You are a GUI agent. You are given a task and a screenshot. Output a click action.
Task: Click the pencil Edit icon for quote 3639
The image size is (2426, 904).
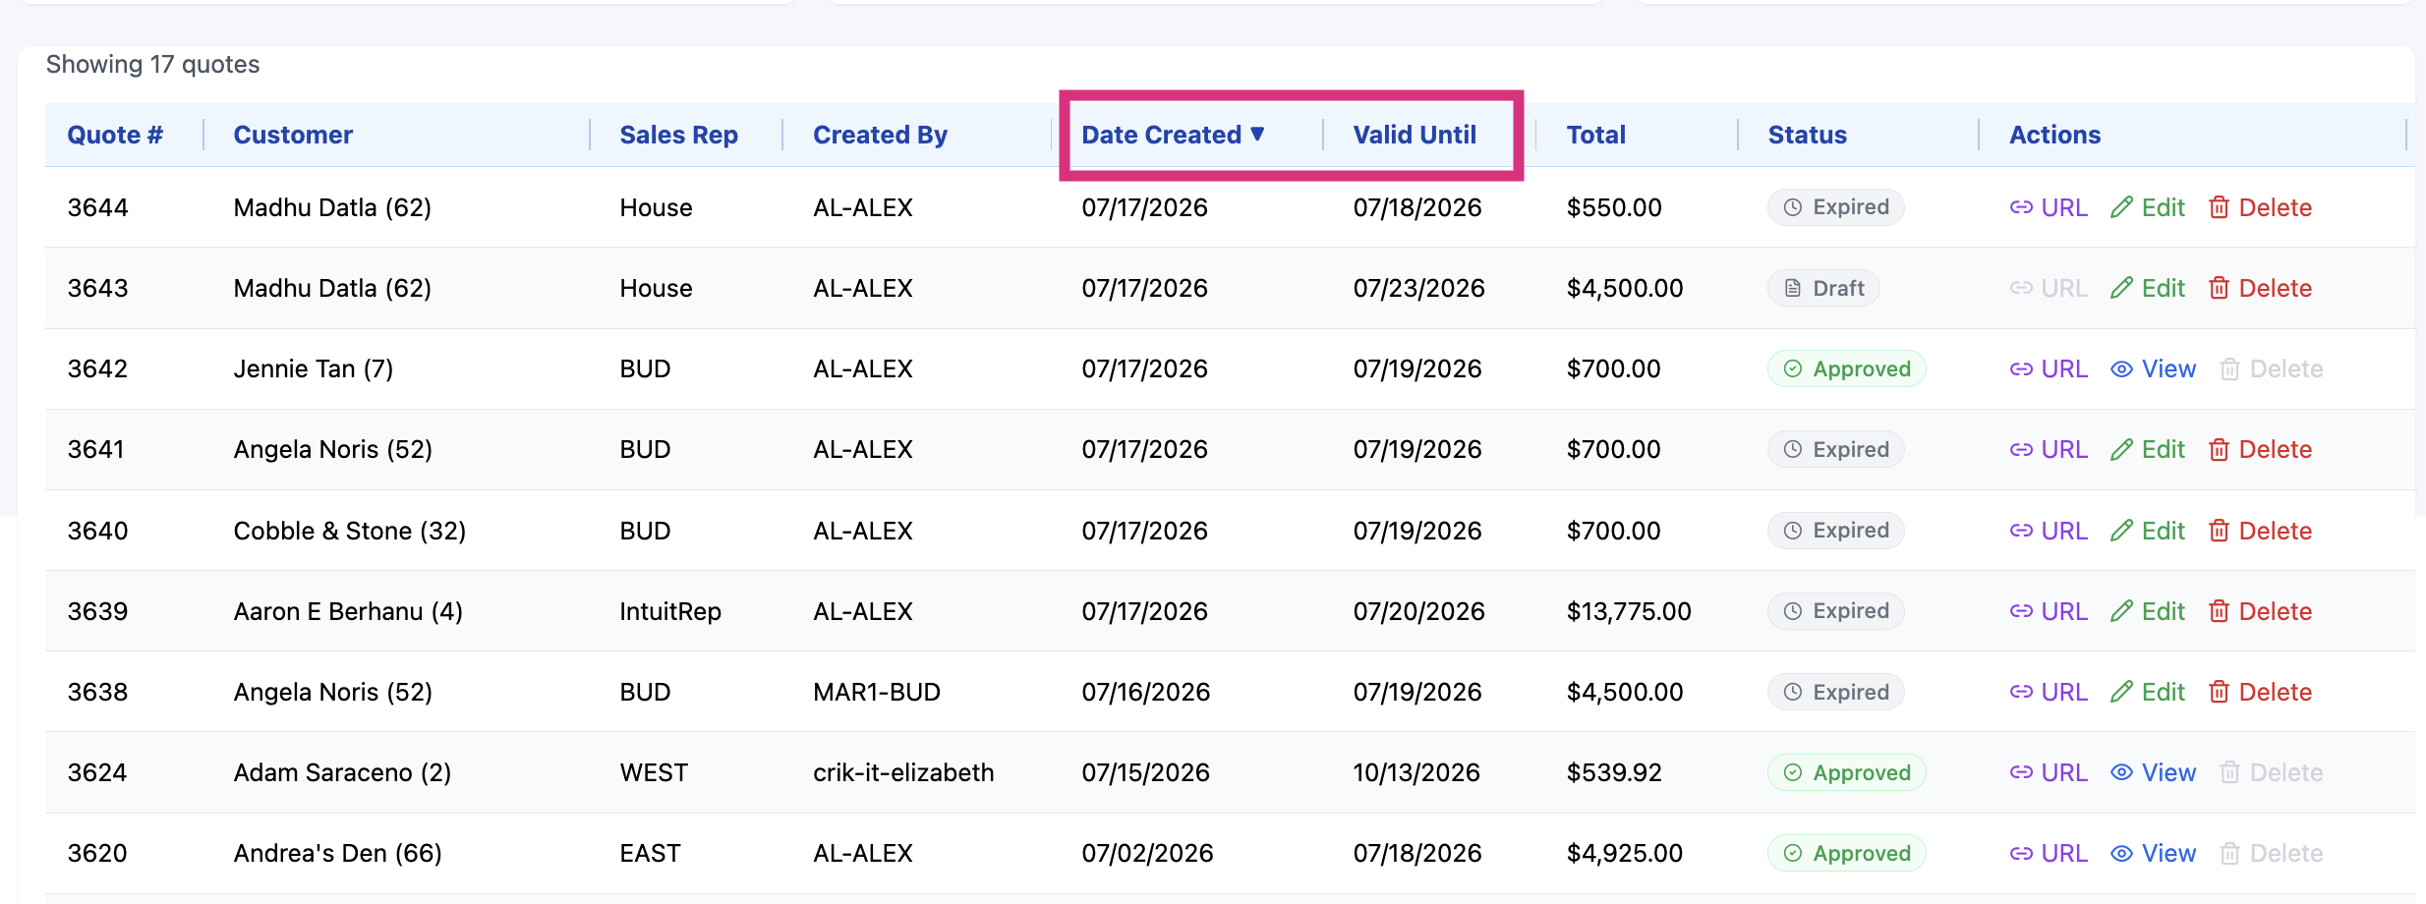[x=2121, y=611]
